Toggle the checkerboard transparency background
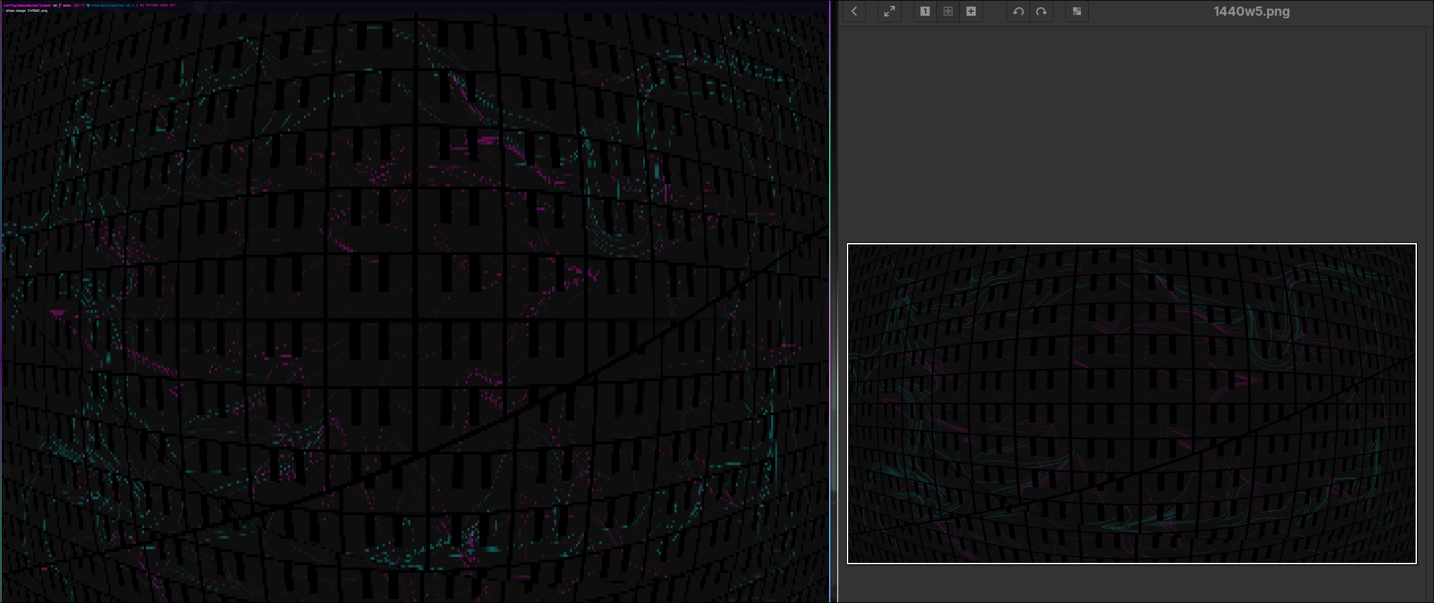This screenshot has height=603, width=1434. click(x=1076, y=11)
